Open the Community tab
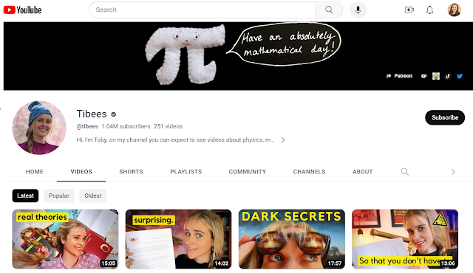This screenshot has height=273, width=473. point(248,172)
